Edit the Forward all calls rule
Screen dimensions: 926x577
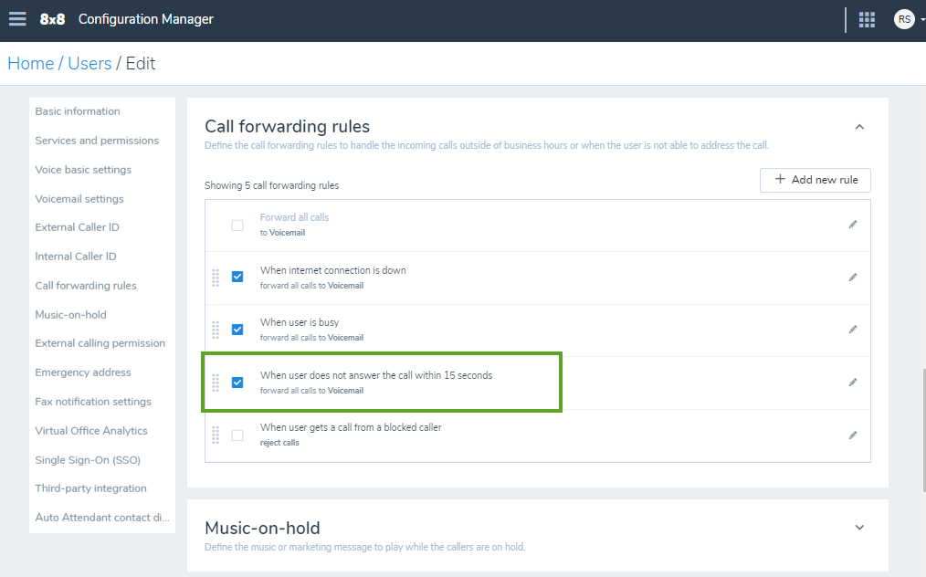pos(853,225)
